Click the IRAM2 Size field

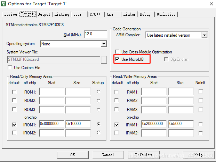(181, 133)
